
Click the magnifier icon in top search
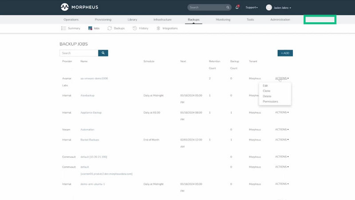[x=228, y=8]
